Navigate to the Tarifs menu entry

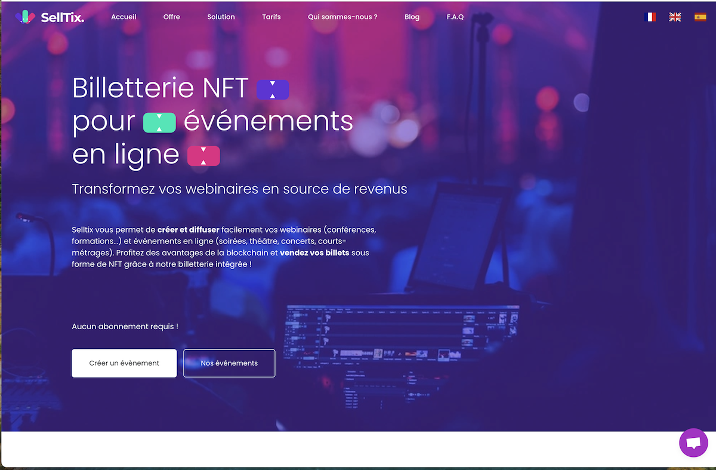pyautogui.click(x=271, y=17)
